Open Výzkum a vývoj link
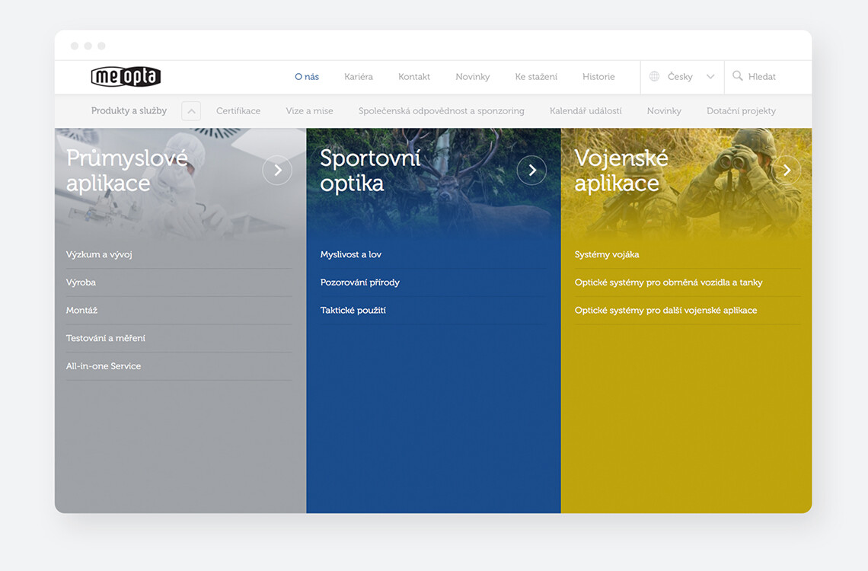This screenshot has width=868, height=571. [x=99, y=254]
